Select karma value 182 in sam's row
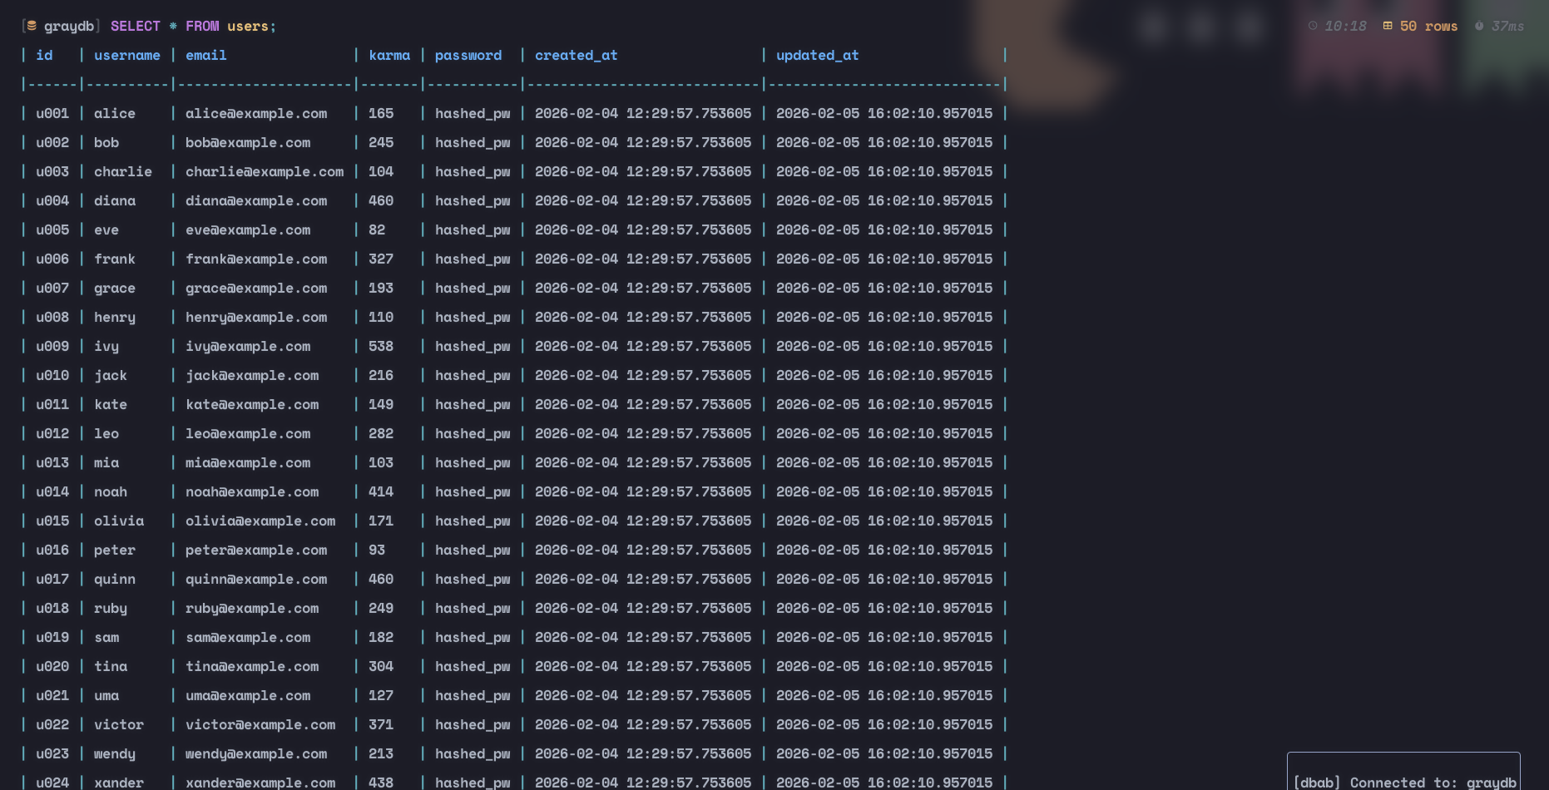This screenshot has height=790, width=1549. pyautogui.click(x=381, y=637)
